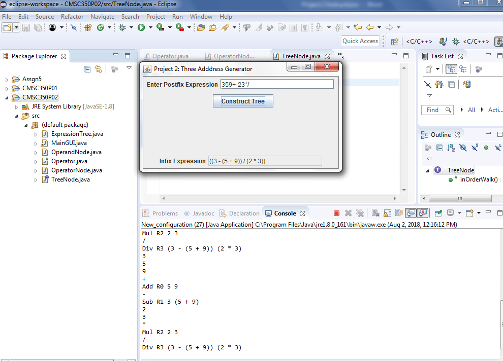503x361 pixels.
Task: Select MainGUI.java in Package Explorer
Action: (x=69, y=143)
